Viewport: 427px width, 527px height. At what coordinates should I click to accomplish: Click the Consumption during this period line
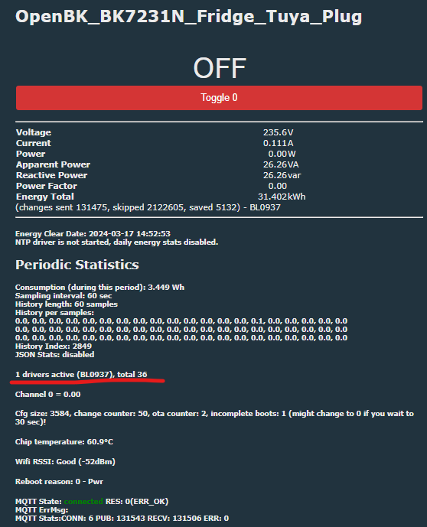99,288
